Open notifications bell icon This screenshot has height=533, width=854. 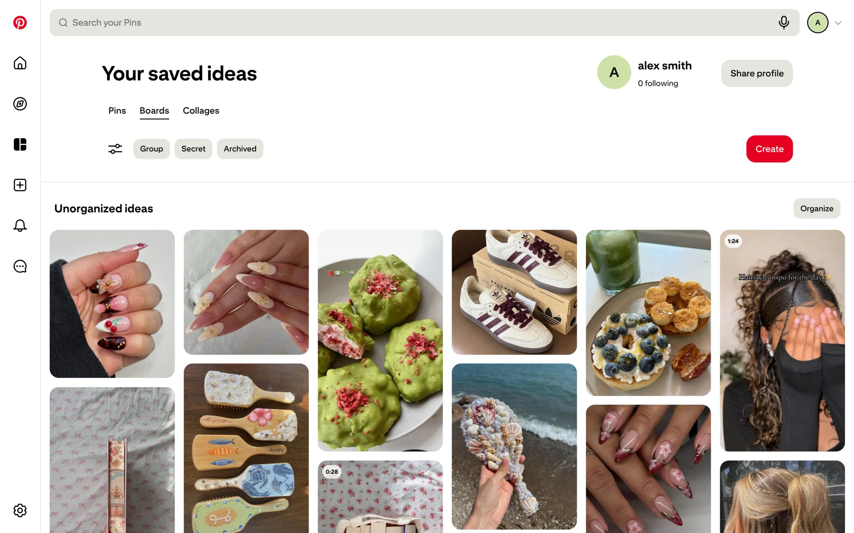pos(20,226)
